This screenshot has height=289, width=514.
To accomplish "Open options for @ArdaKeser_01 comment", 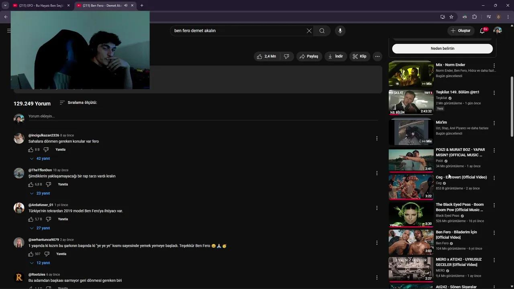I will click(377, 208).
